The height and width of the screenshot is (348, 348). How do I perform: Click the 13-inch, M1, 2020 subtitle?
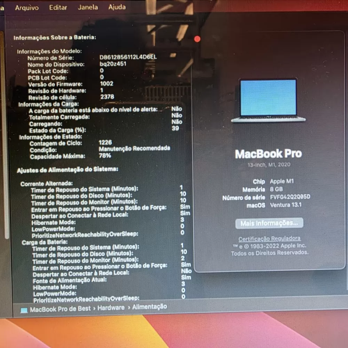coord(269,165)
